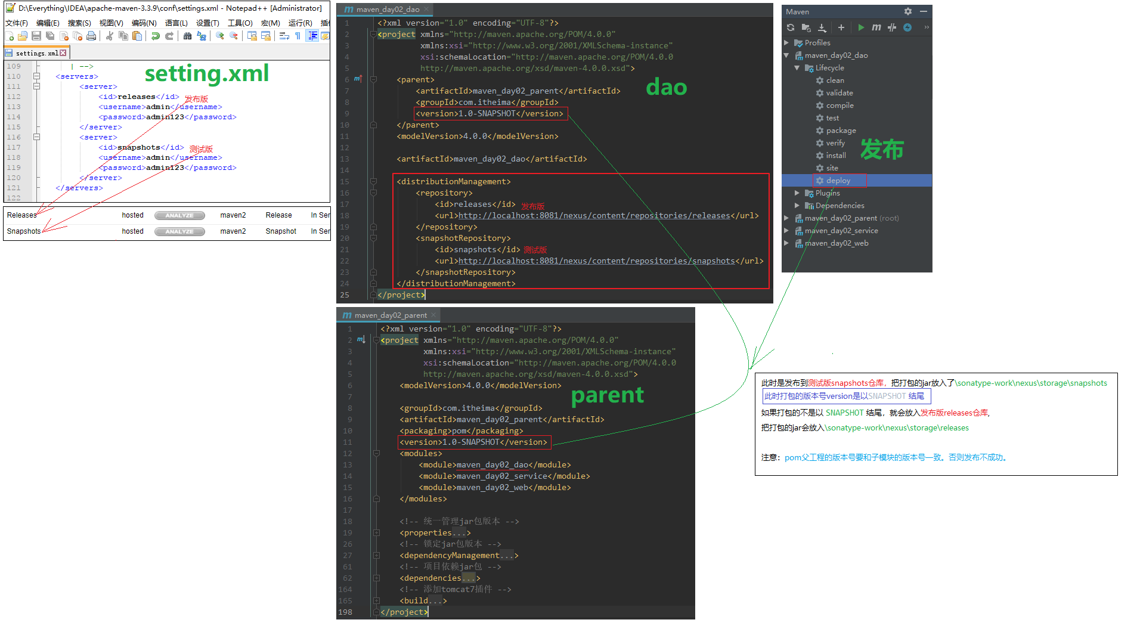Open the snapshots repository URL link
The image size is (1140, 632).
(596, 261)
